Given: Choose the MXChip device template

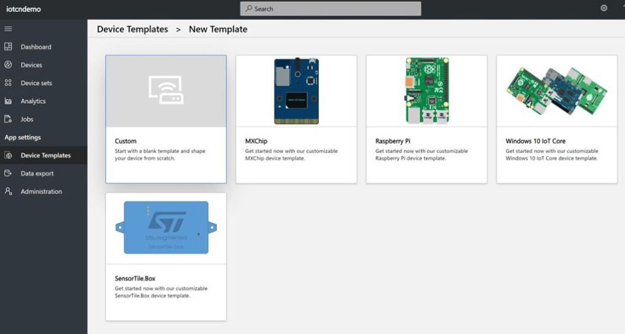Looking at the screenshot, I should coord(296,119).
